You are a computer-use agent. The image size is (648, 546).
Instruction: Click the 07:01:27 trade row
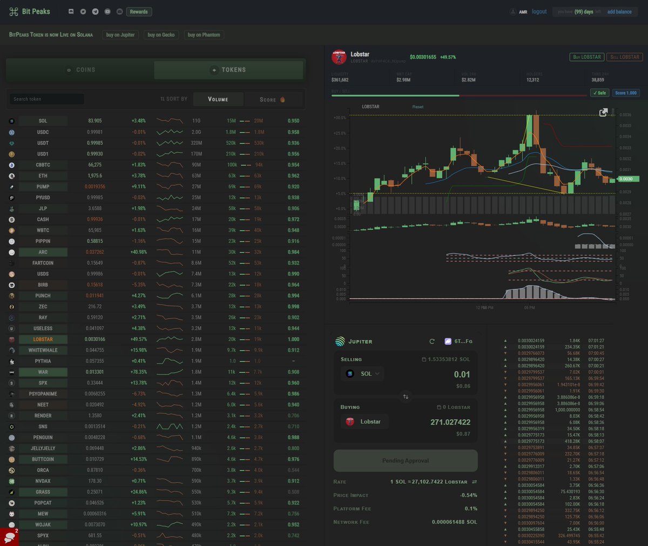pos(555,341)
